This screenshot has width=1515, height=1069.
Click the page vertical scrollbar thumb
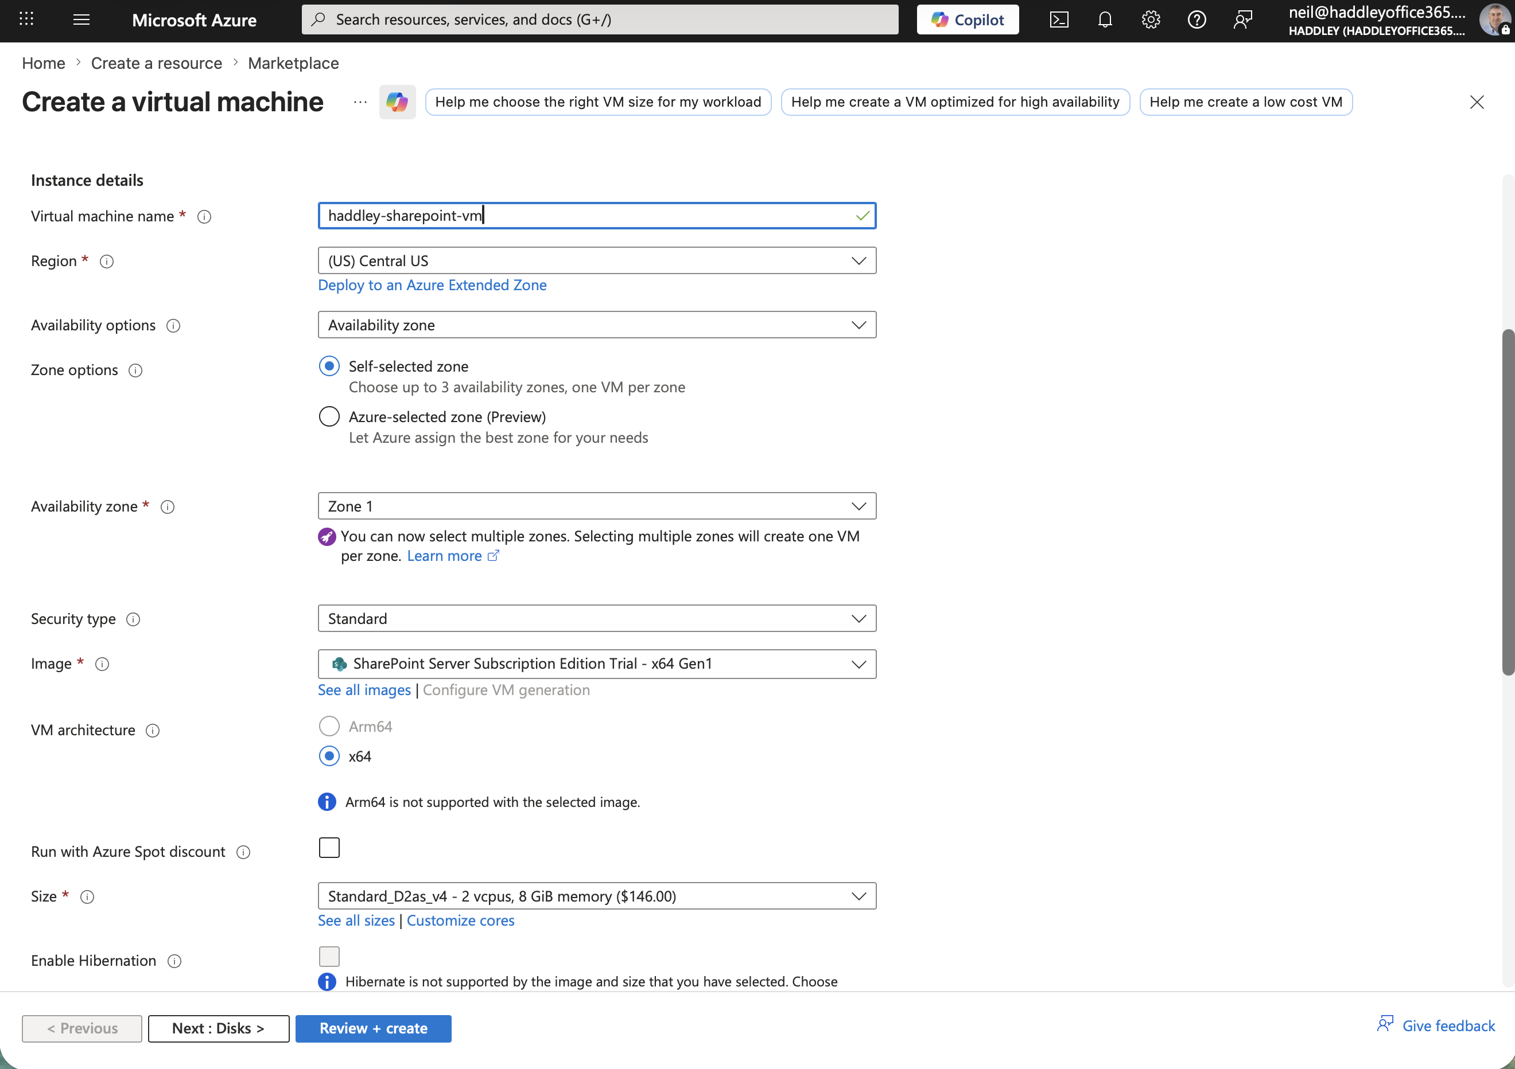pos(1508,502)
